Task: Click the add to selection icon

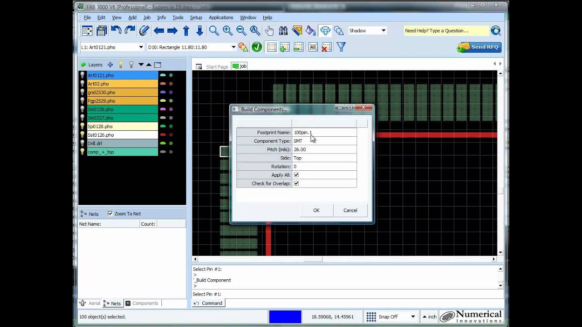Action: pyautogui.click(x=285, y=47)
